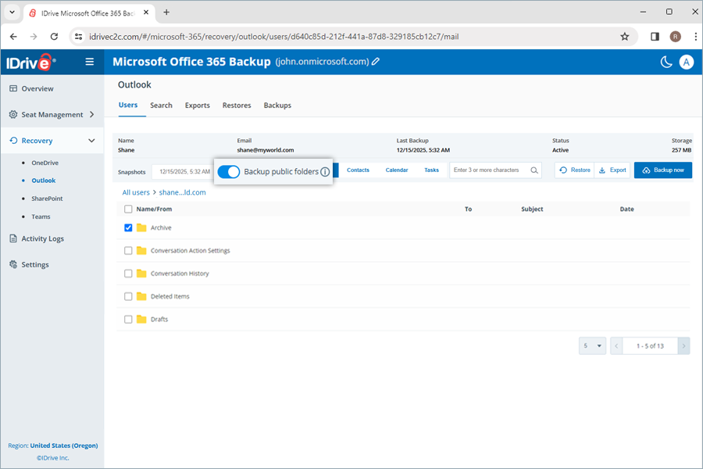Uncheck the Archive folder checkbox
This screenshot has width=703, height=469.
(x=128, y=227)
